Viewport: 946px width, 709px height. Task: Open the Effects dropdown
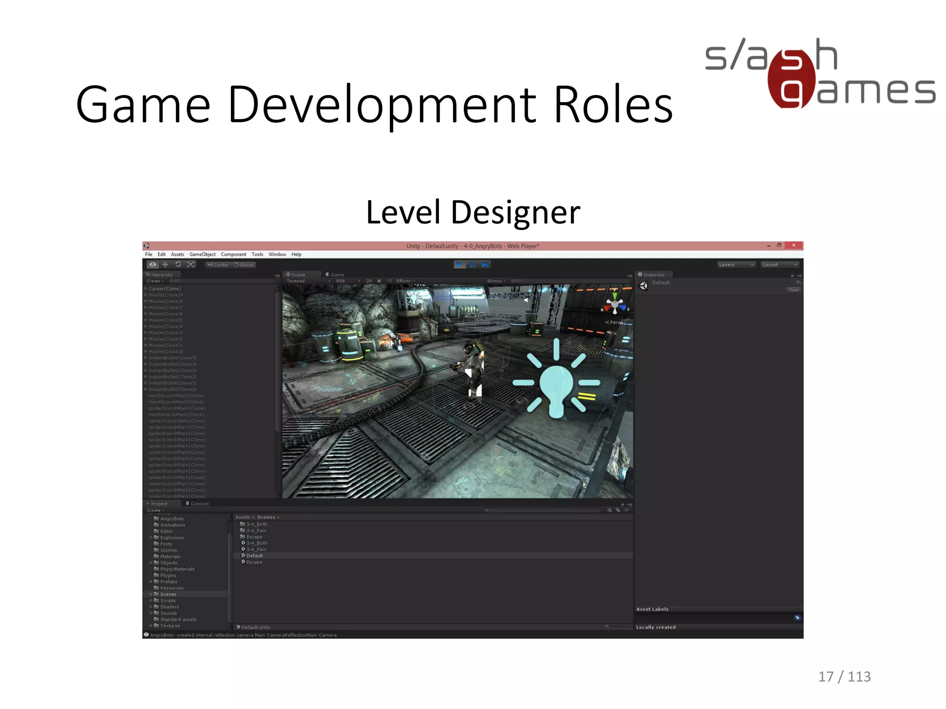pos(405,281)
